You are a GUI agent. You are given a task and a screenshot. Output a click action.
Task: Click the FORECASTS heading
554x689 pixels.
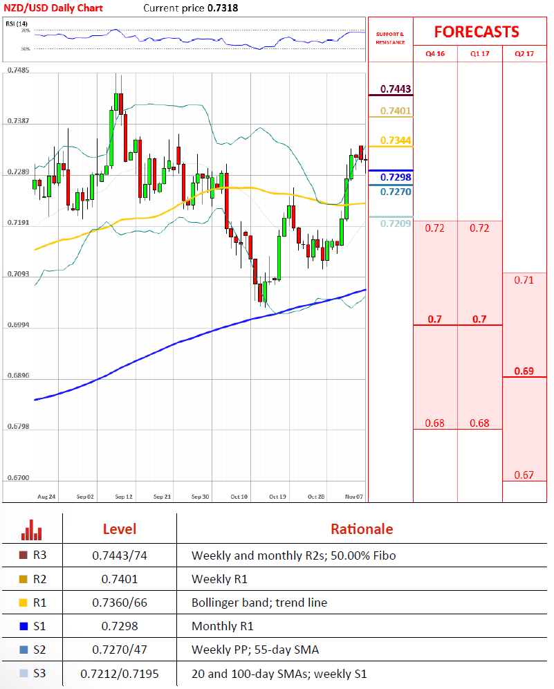pos(477,32)
